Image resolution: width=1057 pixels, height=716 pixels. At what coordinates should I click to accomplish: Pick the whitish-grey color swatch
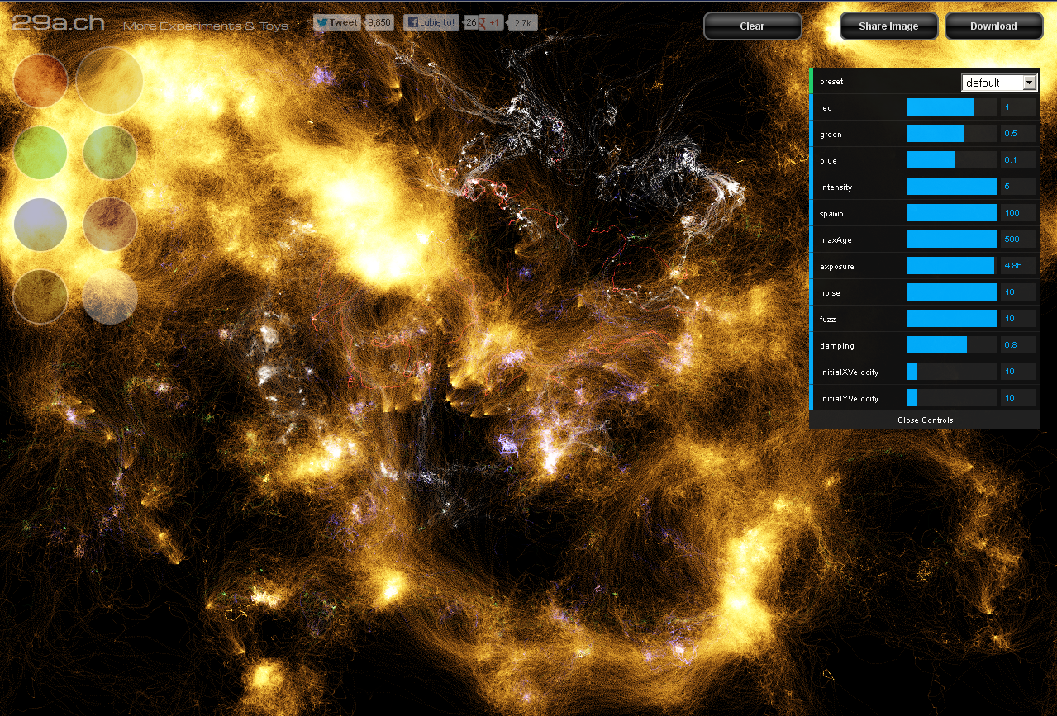coord(110,296)
